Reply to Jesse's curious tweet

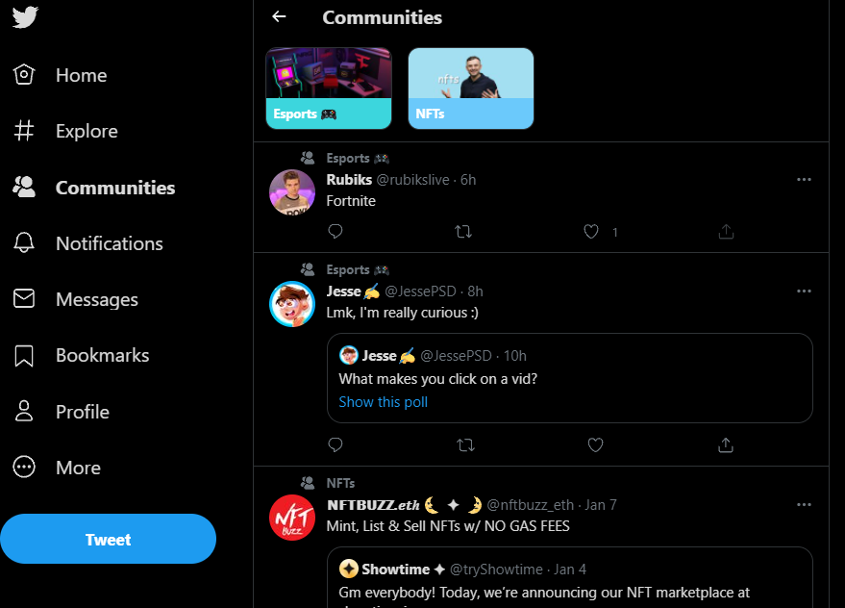tap(336, 444)
